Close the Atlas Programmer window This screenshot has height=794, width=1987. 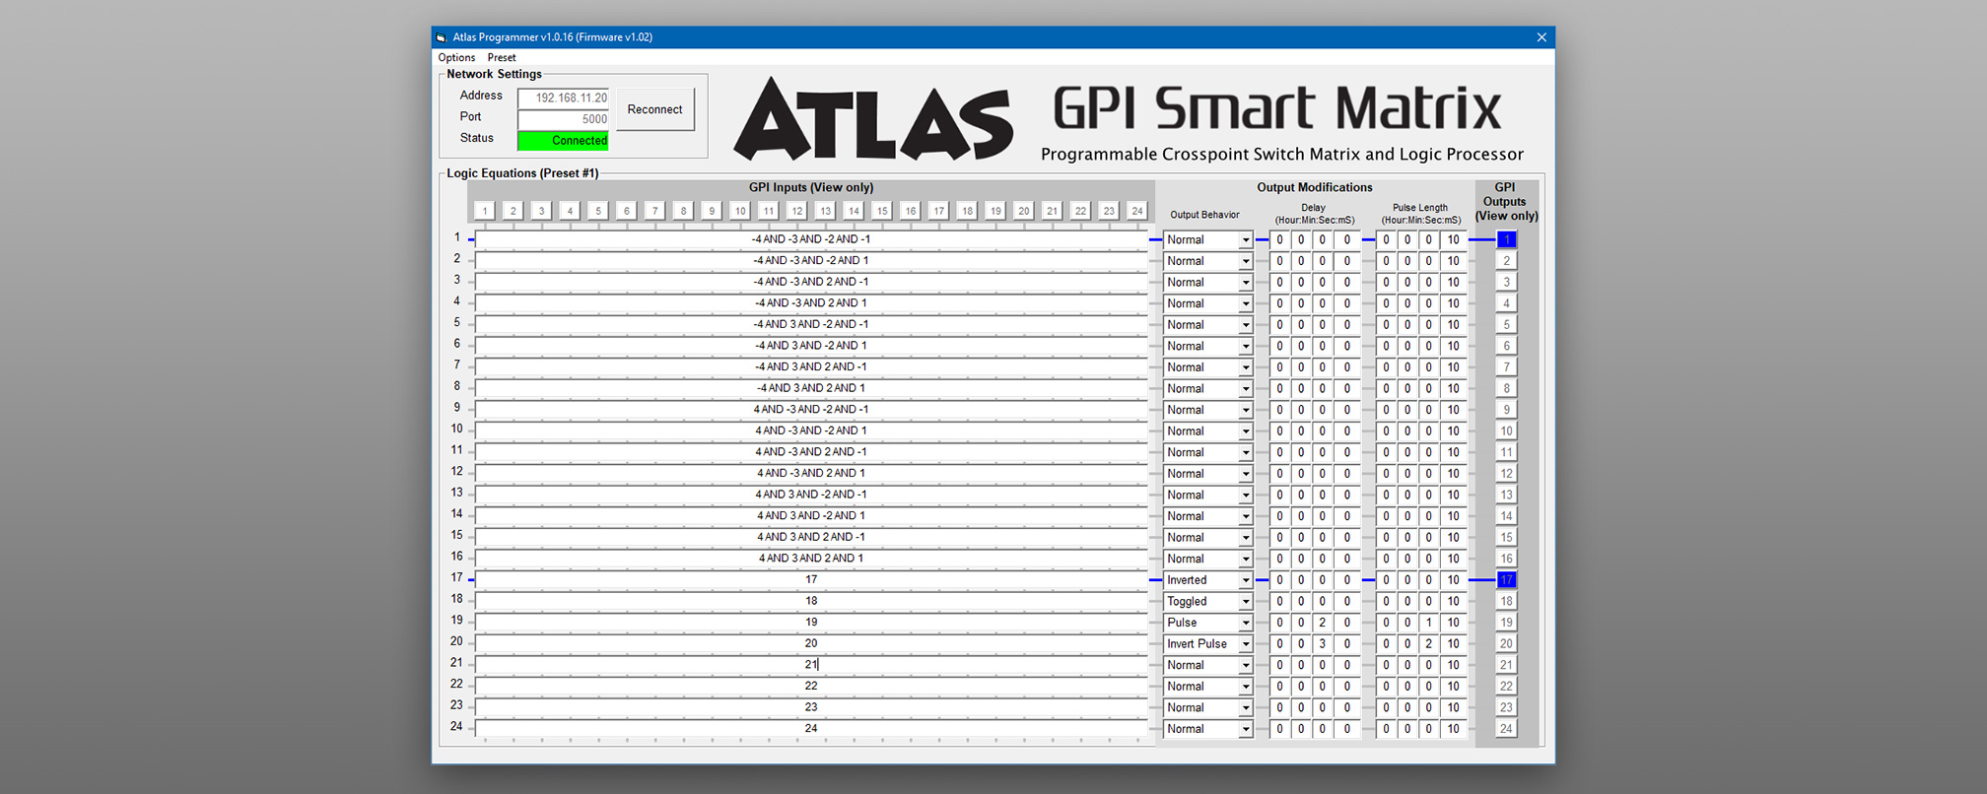1542,37
